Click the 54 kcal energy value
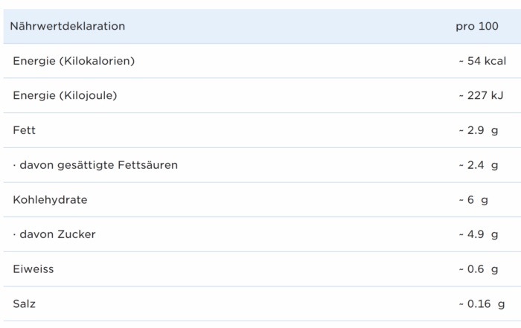521x328 pixels. click(x=482, y=61)
